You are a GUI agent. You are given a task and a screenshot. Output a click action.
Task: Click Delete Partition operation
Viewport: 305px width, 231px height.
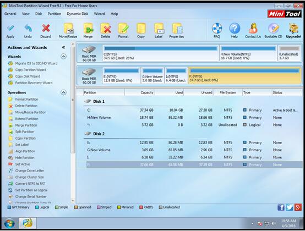point(23,106)
